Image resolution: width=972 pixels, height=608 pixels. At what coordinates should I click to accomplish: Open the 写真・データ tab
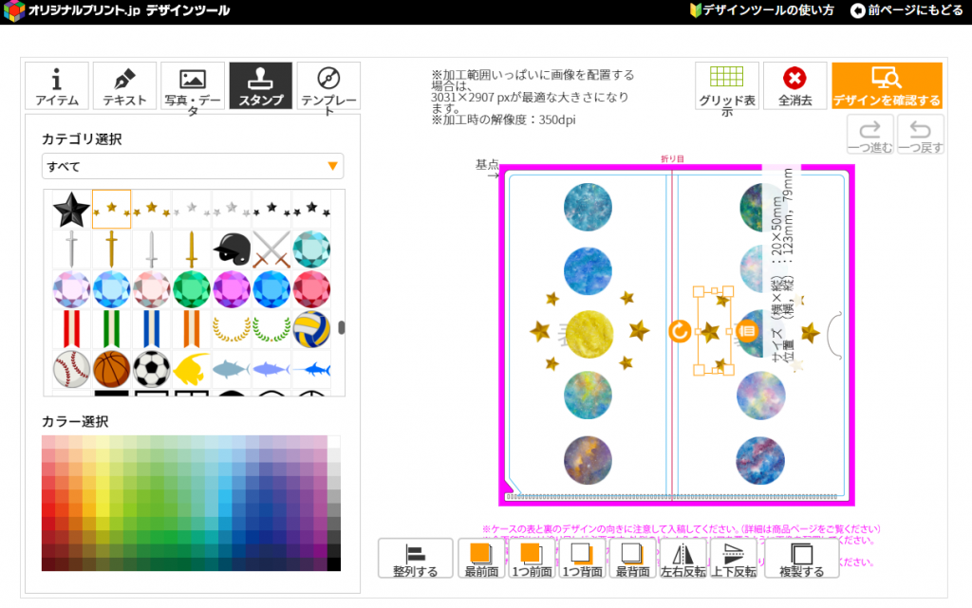[x=193, y=85]
